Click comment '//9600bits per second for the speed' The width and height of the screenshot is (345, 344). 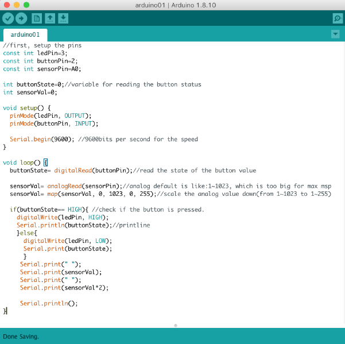[x=138, y=140]
